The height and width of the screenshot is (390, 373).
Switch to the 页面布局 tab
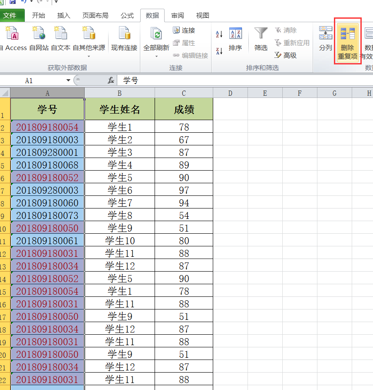click(95, 15)
